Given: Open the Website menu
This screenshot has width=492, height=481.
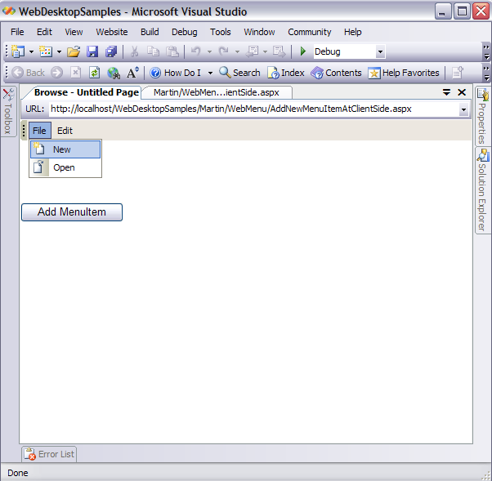Looking at the screenshot, I should pos(112,32).
